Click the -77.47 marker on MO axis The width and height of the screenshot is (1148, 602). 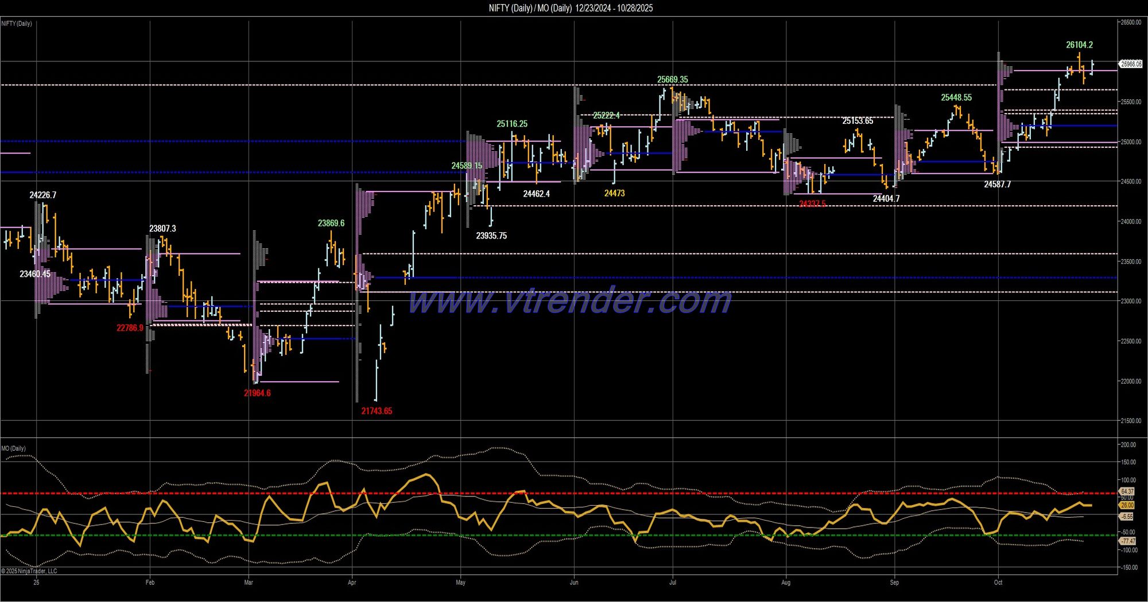coord(1127,541)
